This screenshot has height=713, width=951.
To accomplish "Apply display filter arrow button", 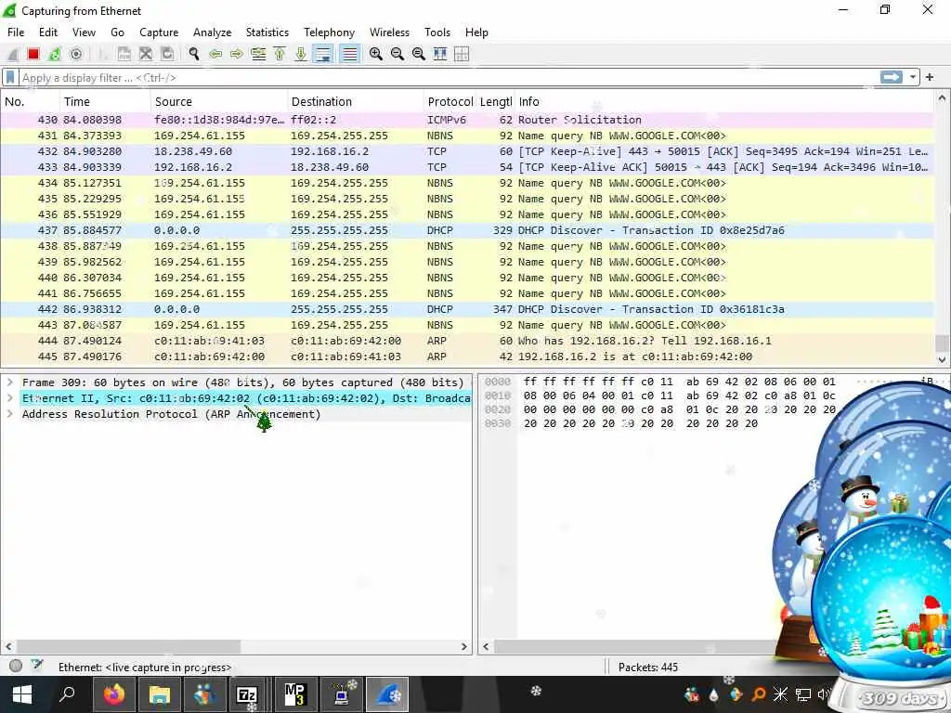I will click(x=891, y=77).
